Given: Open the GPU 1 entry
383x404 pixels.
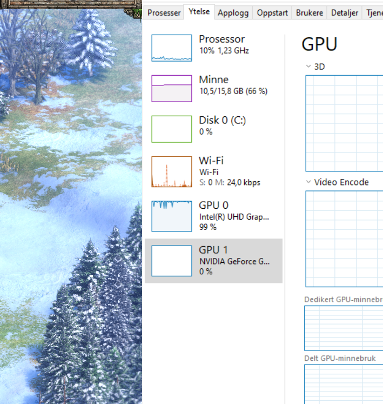Looking at the screenshot, I should click(x=213, y=261).
